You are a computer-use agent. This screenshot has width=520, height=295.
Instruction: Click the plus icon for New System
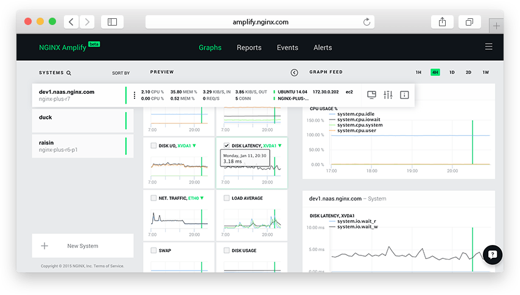pyautogui.click(x=44, y=246)
